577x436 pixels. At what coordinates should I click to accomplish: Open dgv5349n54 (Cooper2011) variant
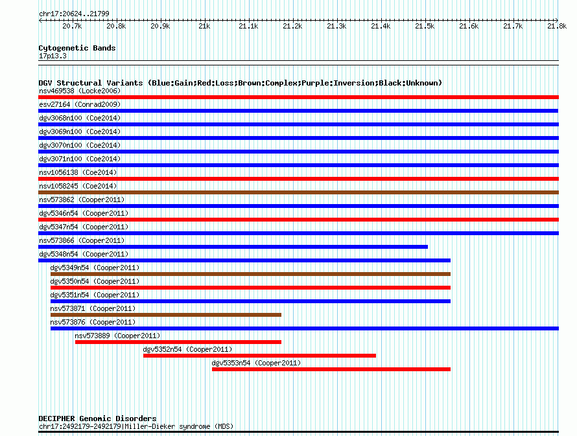[95, 268]
